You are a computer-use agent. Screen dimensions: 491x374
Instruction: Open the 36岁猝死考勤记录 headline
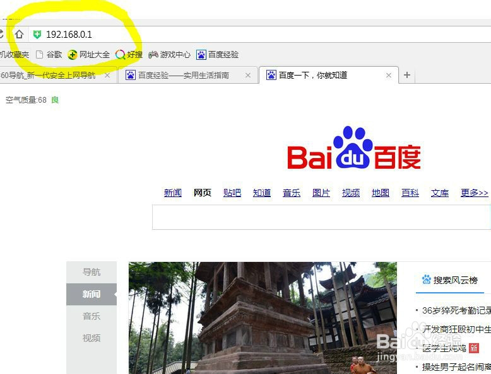[x=456, y=310]
